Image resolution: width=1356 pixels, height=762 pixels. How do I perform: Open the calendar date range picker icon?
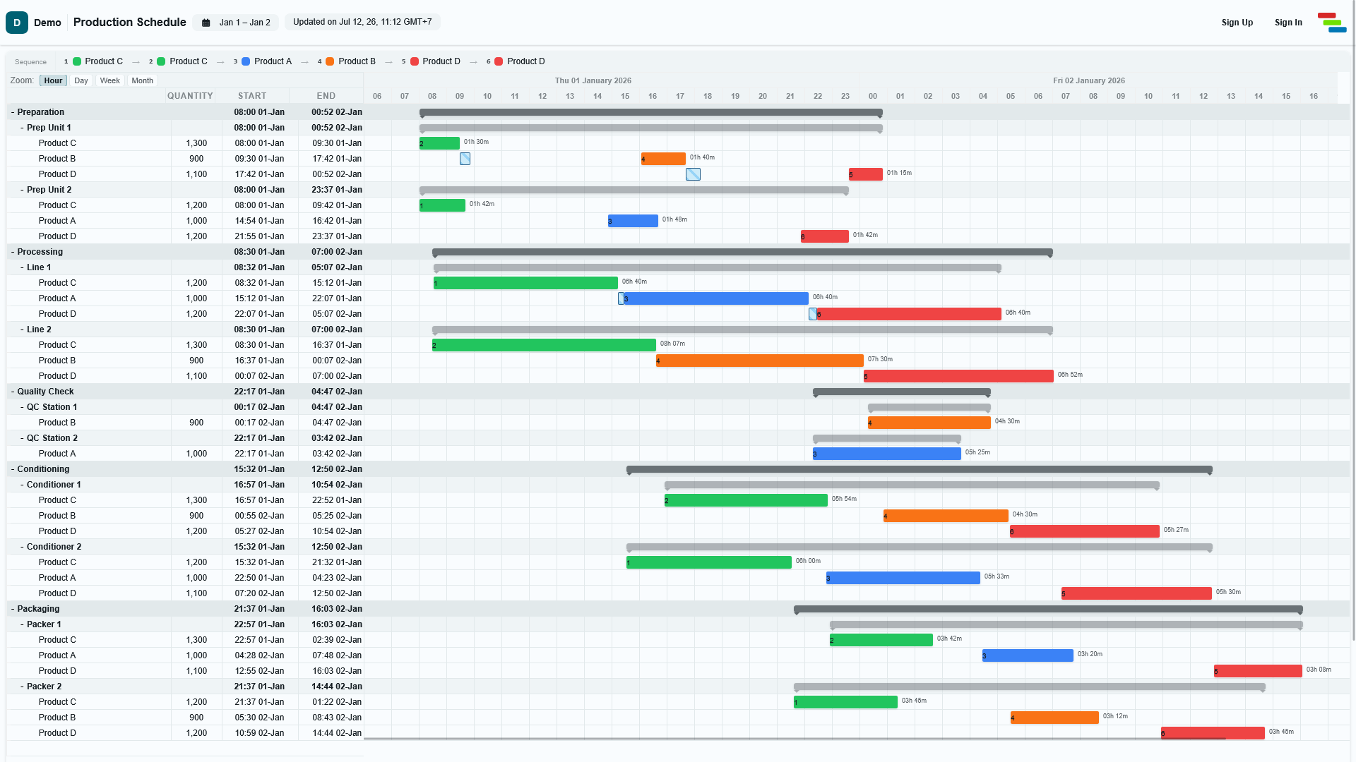(x=206, y=23)
